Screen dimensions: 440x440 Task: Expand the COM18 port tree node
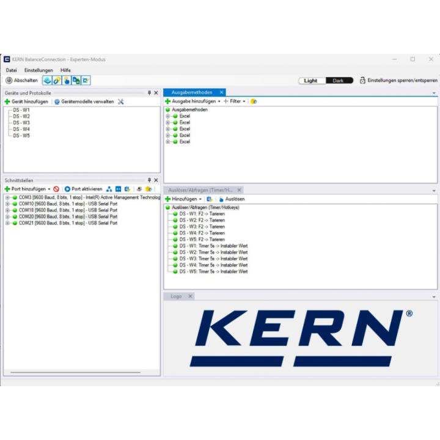point(7,210)
